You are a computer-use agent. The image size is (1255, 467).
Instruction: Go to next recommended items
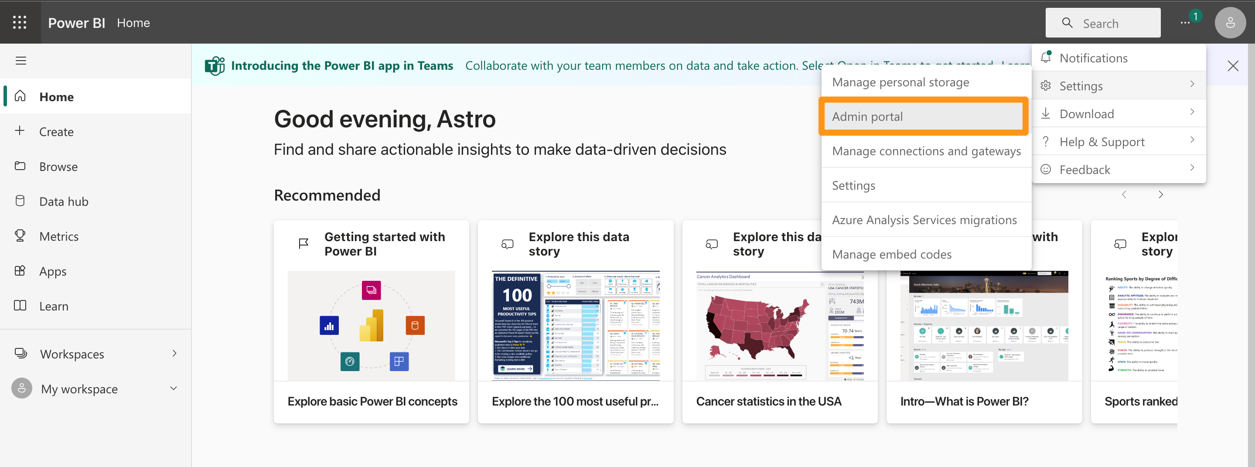1160,195
